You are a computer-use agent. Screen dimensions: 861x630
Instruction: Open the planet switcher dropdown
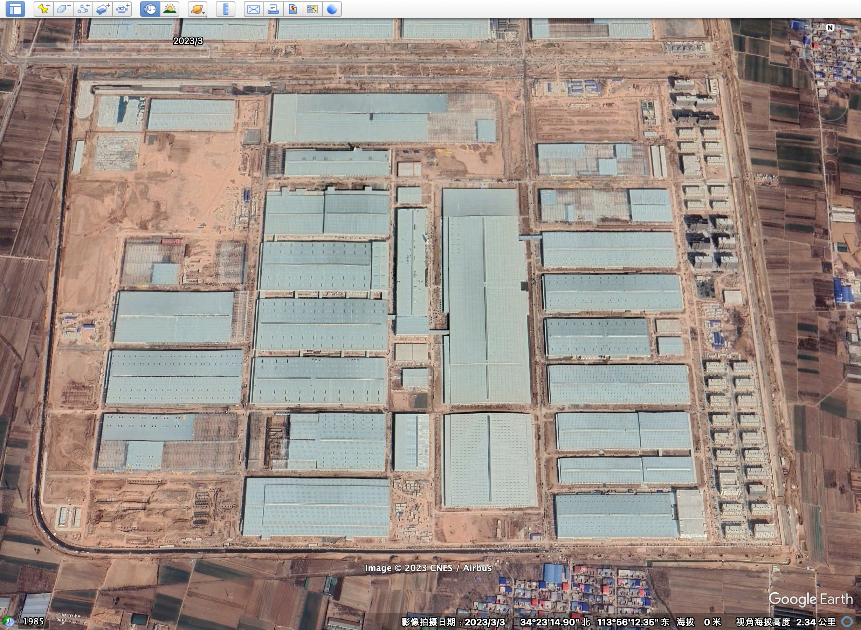coord(198,9)
